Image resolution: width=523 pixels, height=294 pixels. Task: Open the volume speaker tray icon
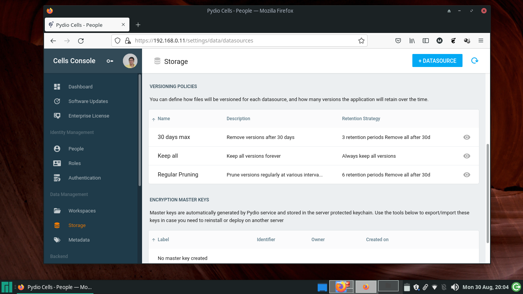click(x=455, y=287)
